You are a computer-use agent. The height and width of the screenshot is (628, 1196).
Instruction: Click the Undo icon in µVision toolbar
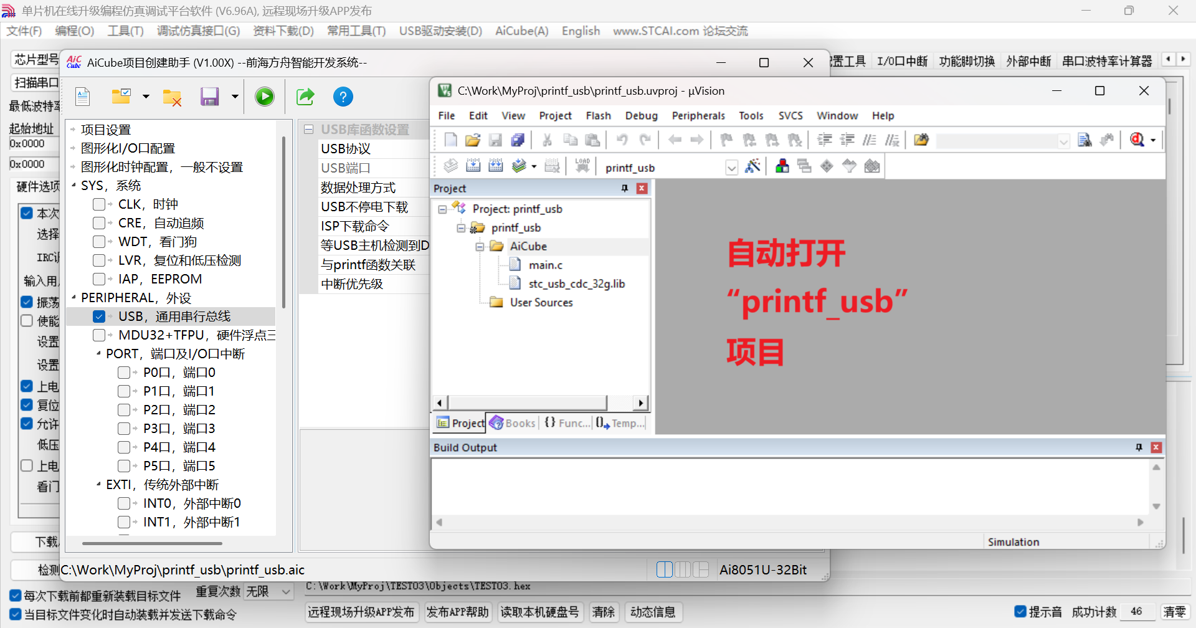(622, 140)
